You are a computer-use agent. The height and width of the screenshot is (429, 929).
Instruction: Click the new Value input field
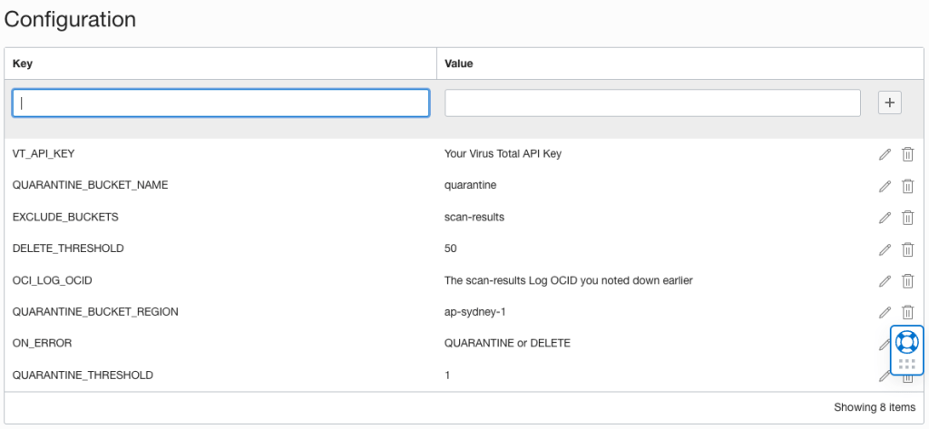tap(652, 102)
